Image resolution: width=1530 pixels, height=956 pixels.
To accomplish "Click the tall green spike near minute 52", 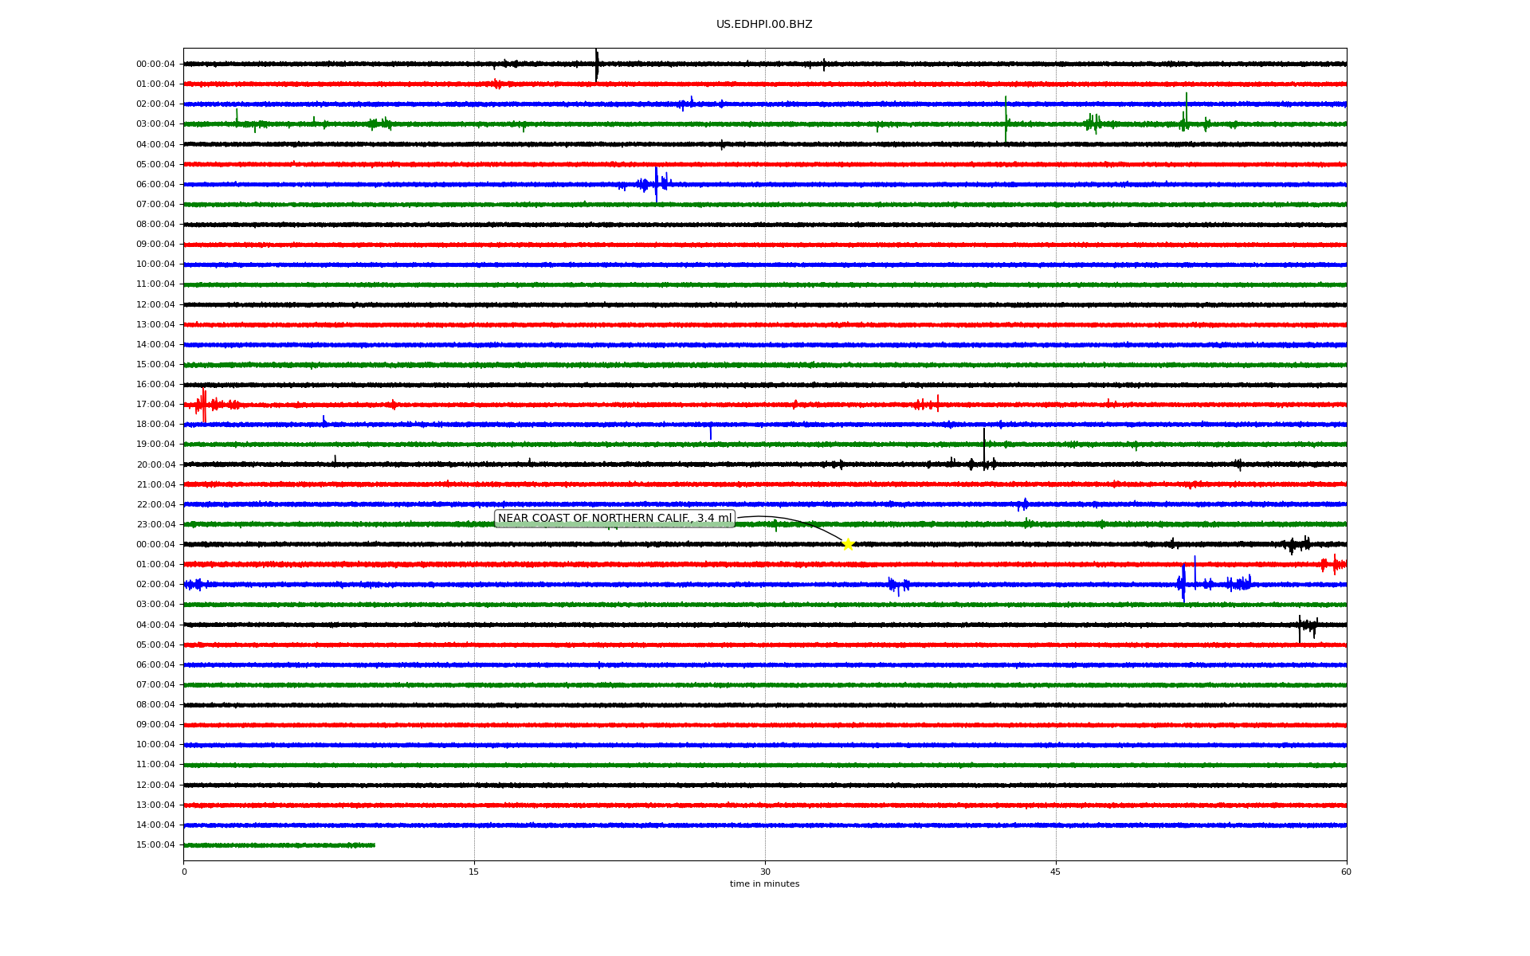I will click(x=1186, y=112).
